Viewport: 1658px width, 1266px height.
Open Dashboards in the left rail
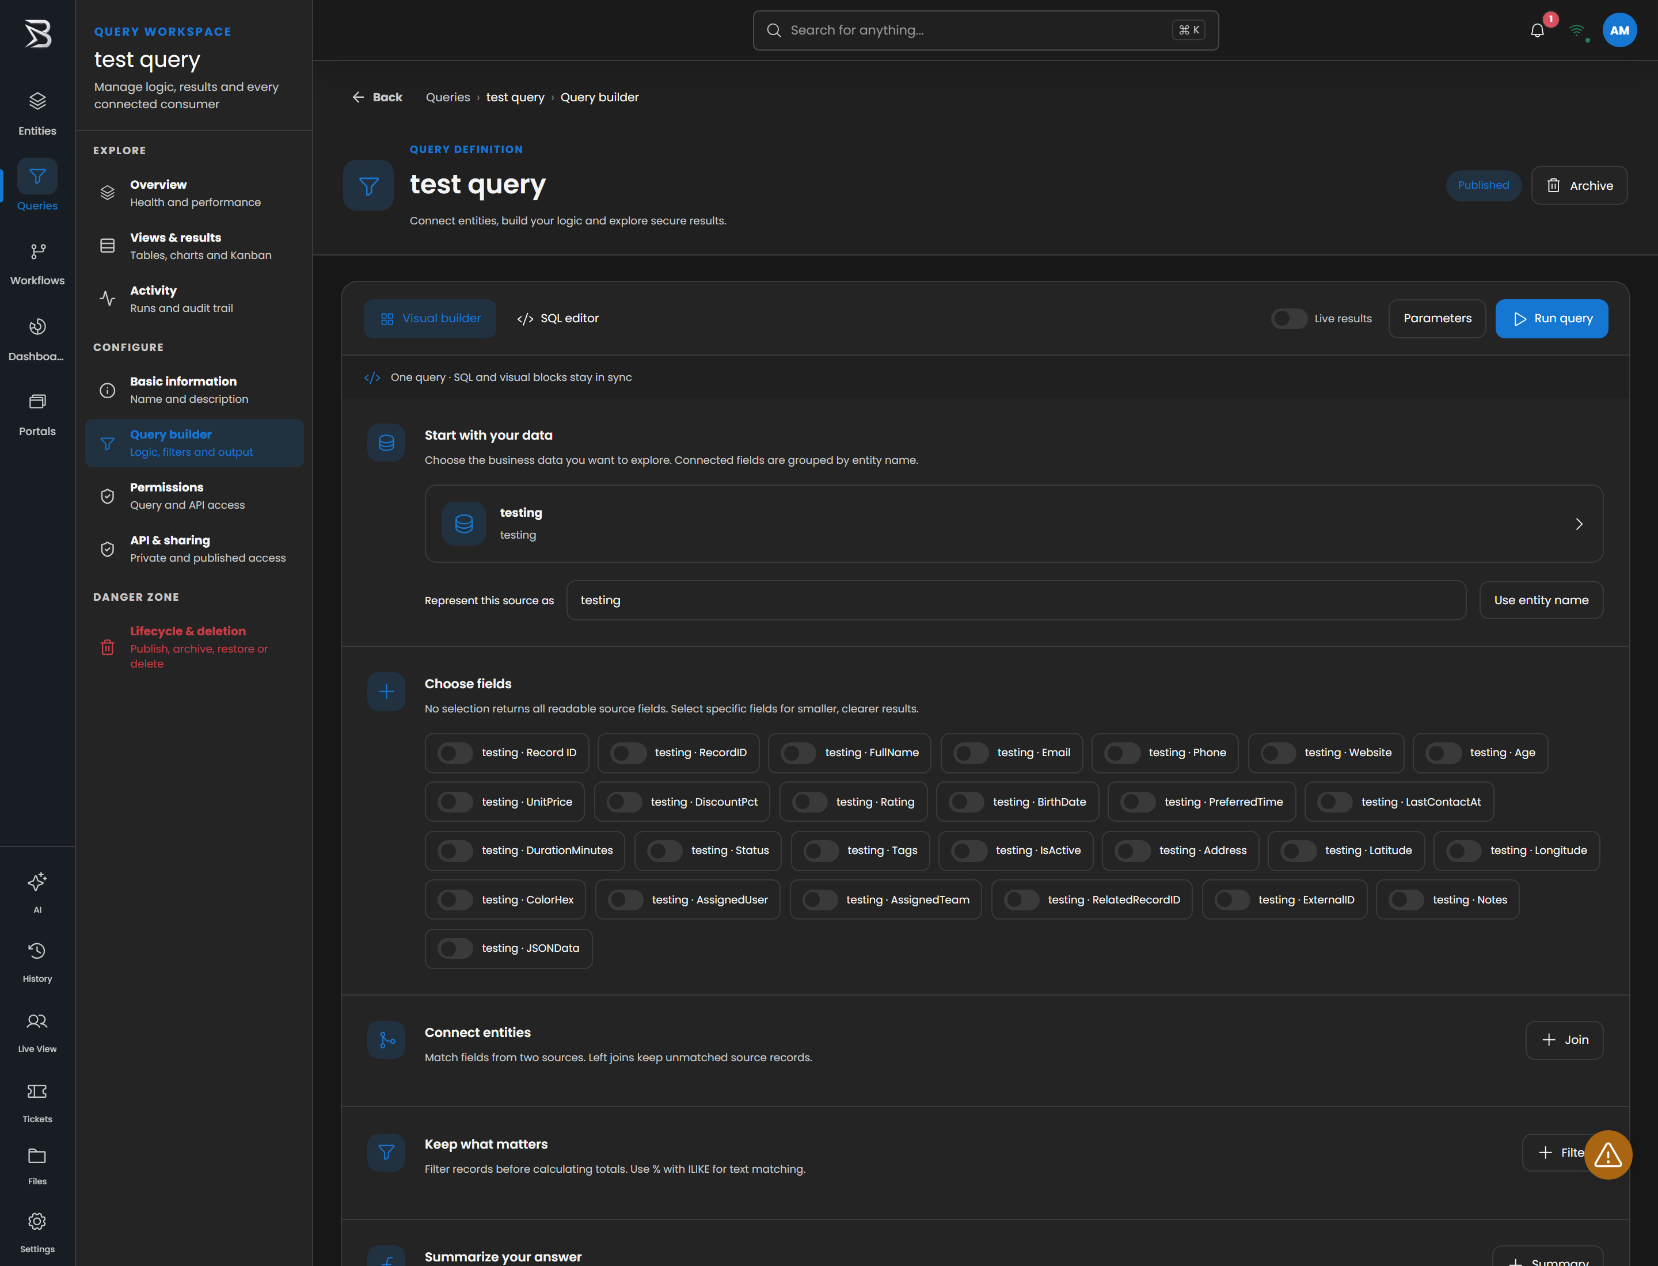(x=37, y=340)
